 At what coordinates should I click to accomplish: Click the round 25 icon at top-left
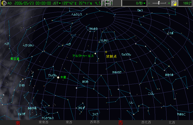(4, 3)
